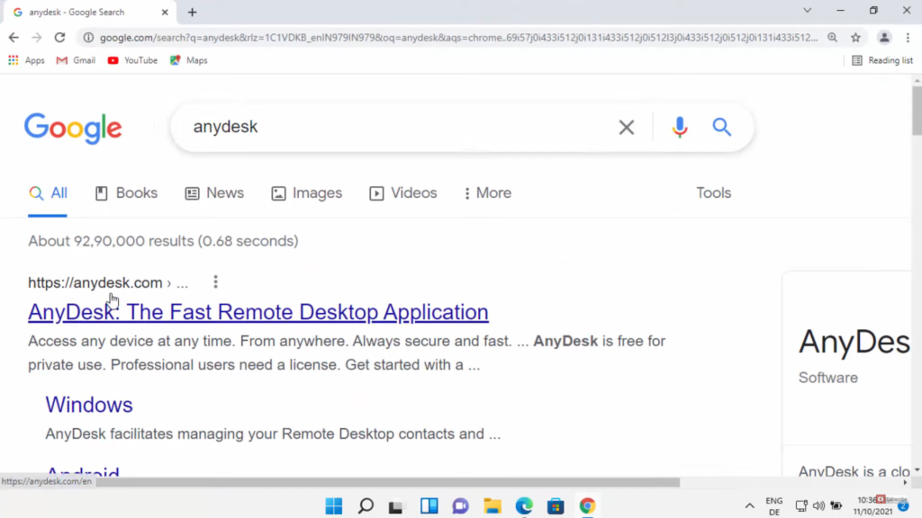Screen dimensions: 922x518
Task: Open the Chrome profile avatar icon
Action: (884, 37)
